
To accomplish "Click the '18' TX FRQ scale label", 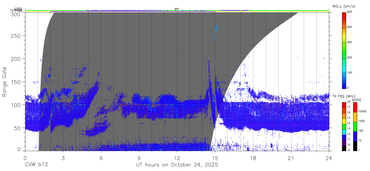I will pyautogui.click(x=349, y=102).
